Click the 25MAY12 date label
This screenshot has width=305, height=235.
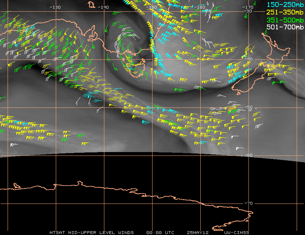(x=198, y=233)
